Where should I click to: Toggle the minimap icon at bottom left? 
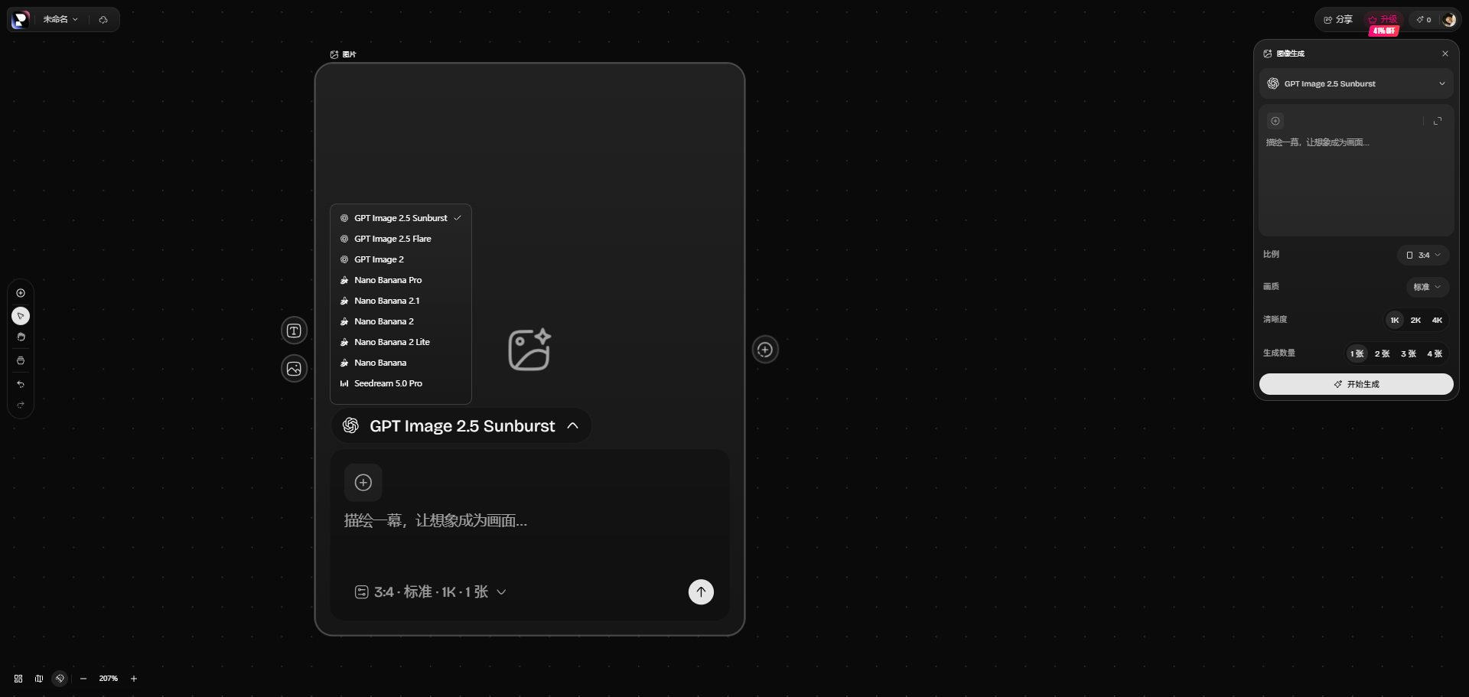(x=39, y=679)
